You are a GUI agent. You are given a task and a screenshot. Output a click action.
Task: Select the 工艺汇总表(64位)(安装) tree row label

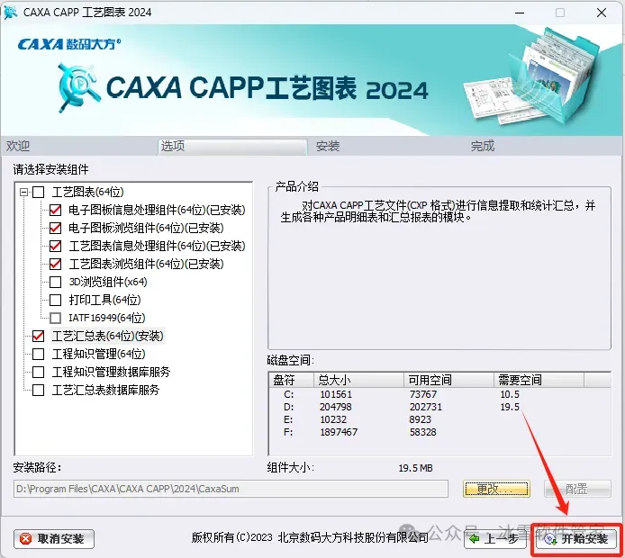pos(108,336)
